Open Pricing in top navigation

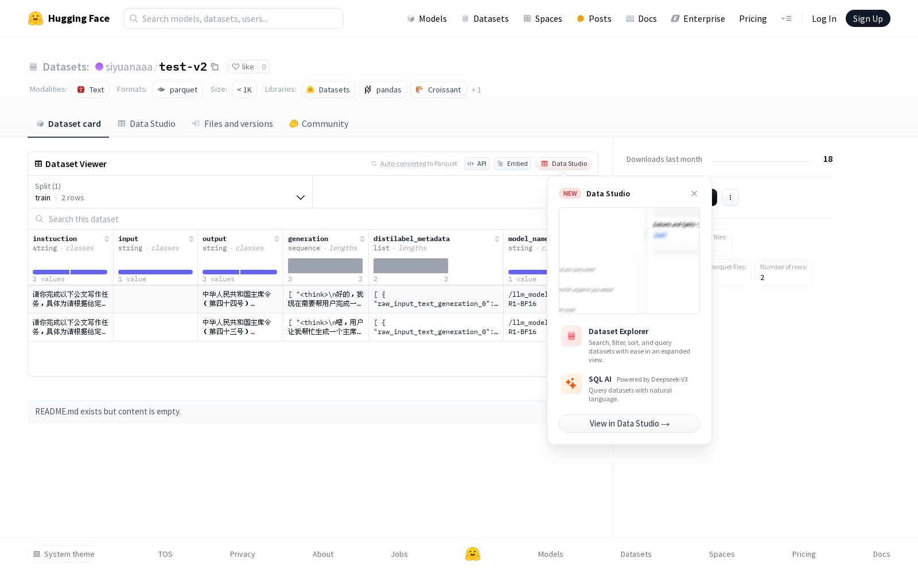coord(753,18)
